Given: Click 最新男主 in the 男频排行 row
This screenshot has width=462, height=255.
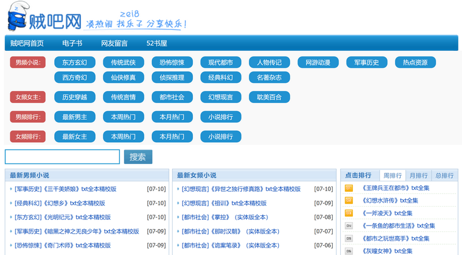Looking at the screenshot, I should tap(74, 117).
